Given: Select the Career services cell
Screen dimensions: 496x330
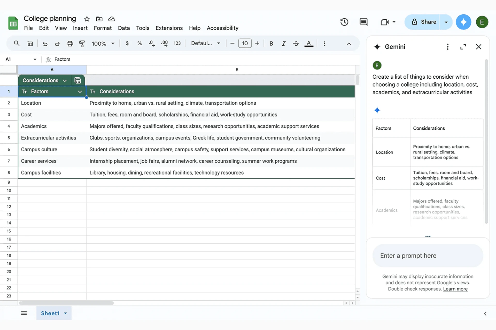Looking at the screenshot, I should [x=52, y=161].
